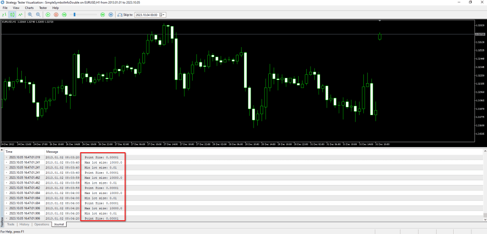The width and height of the screenshot is (487, 234).
Task: Click the green rewind speed button
Action: 64,14
